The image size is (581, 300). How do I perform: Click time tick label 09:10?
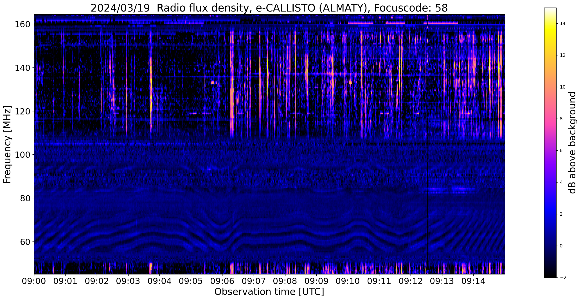(x=348, y=281)
